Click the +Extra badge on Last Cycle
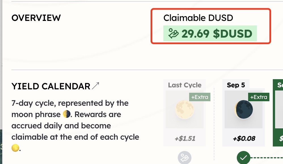283x164 pixels. click(200, 97)
